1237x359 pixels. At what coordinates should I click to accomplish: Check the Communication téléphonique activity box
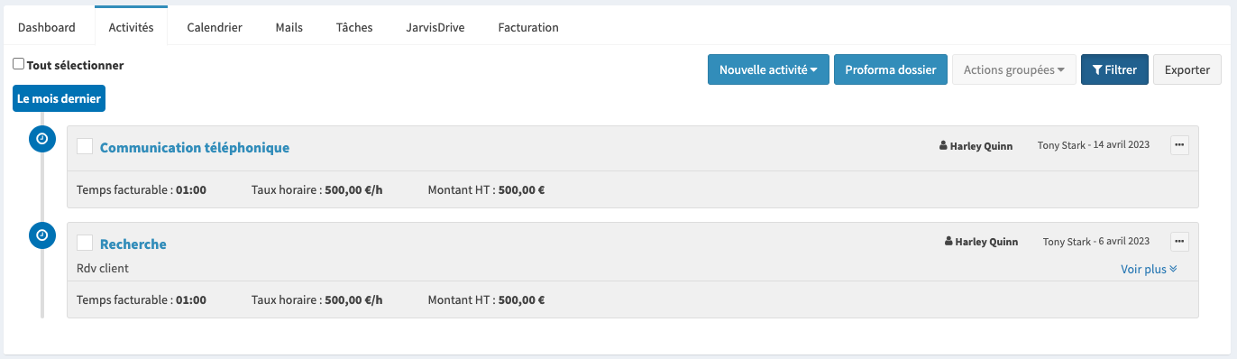(85, 147)
